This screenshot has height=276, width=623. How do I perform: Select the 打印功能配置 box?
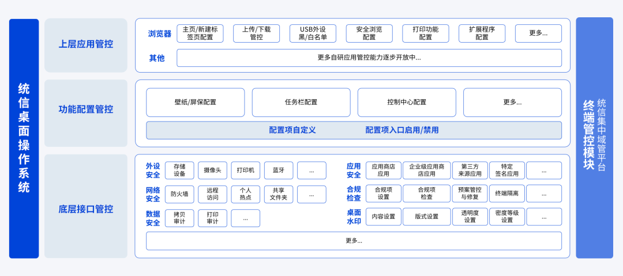[x=426, y=33]
